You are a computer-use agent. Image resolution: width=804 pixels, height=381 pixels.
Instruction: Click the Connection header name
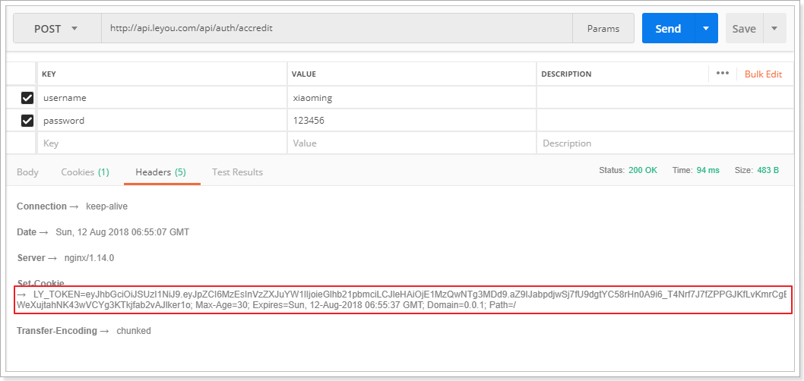pyautogui.click(x=42, y=206)
